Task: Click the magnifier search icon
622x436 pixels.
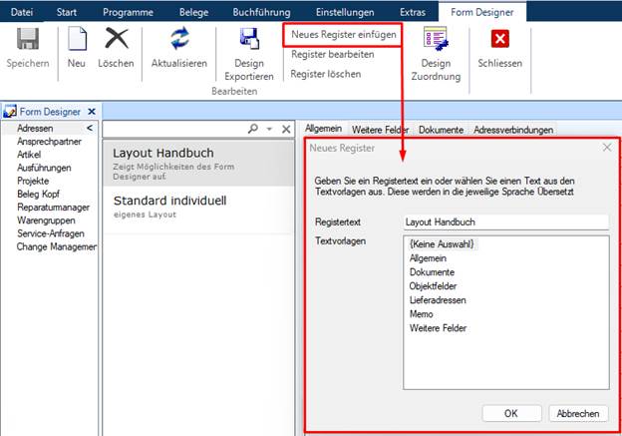Action: [253, 129]
